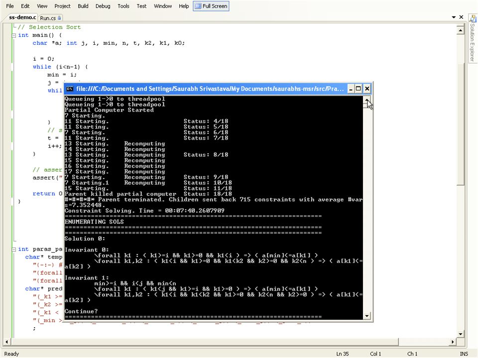The image size is (478, 358).
Task: Open the View menu
Action: 42,6
